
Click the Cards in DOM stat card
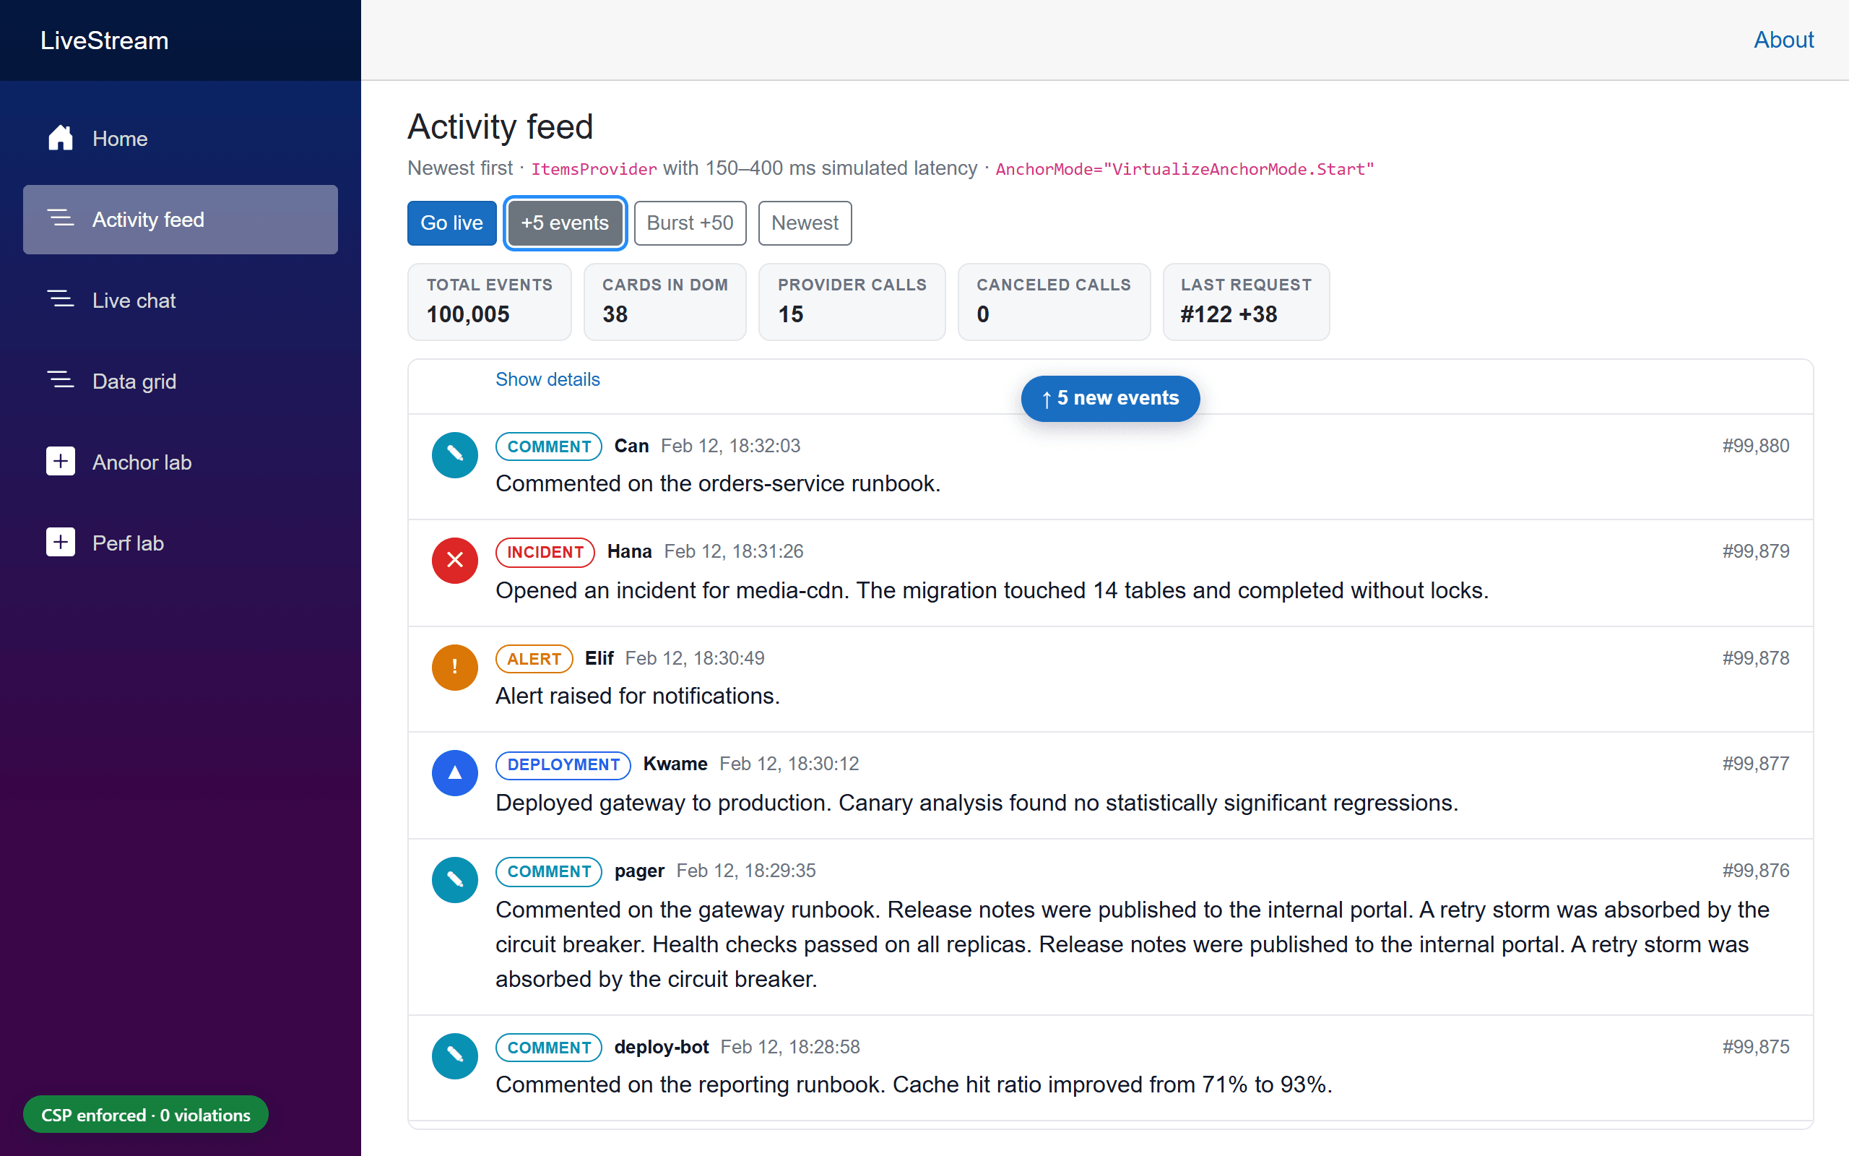(664, 302)
